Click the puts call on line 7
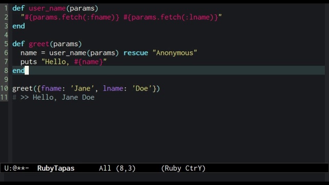The width and height of the screenshot is (329, 185). 29,62
